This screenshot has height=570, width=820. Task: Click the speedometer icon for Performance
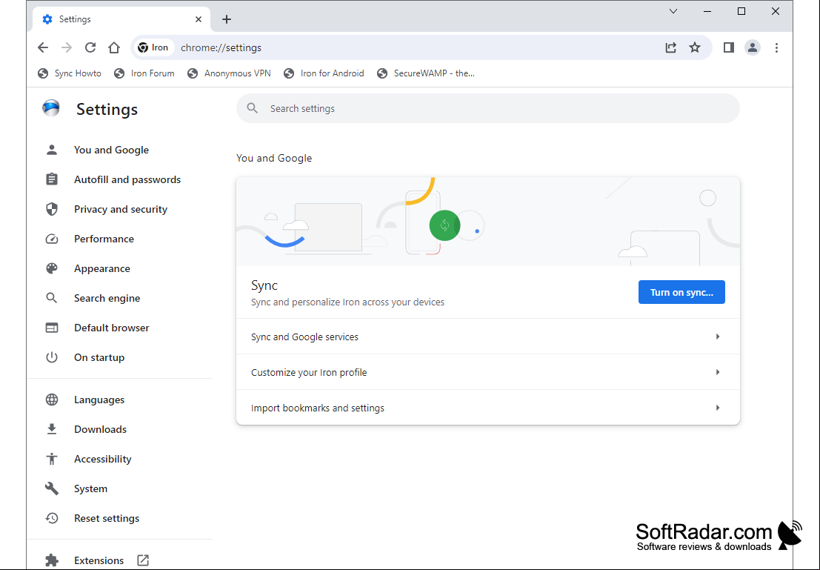52,239
